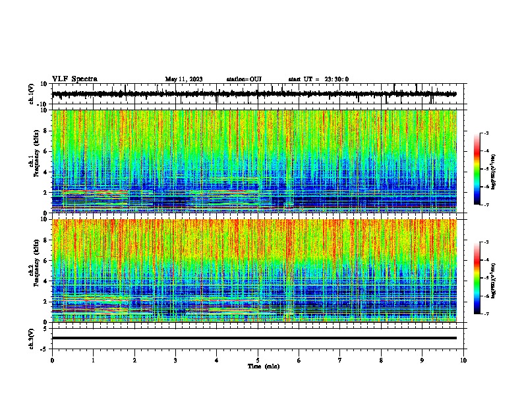Click the "4" kHz tick of ch.2 spectrogram

(x=45, y=281)
